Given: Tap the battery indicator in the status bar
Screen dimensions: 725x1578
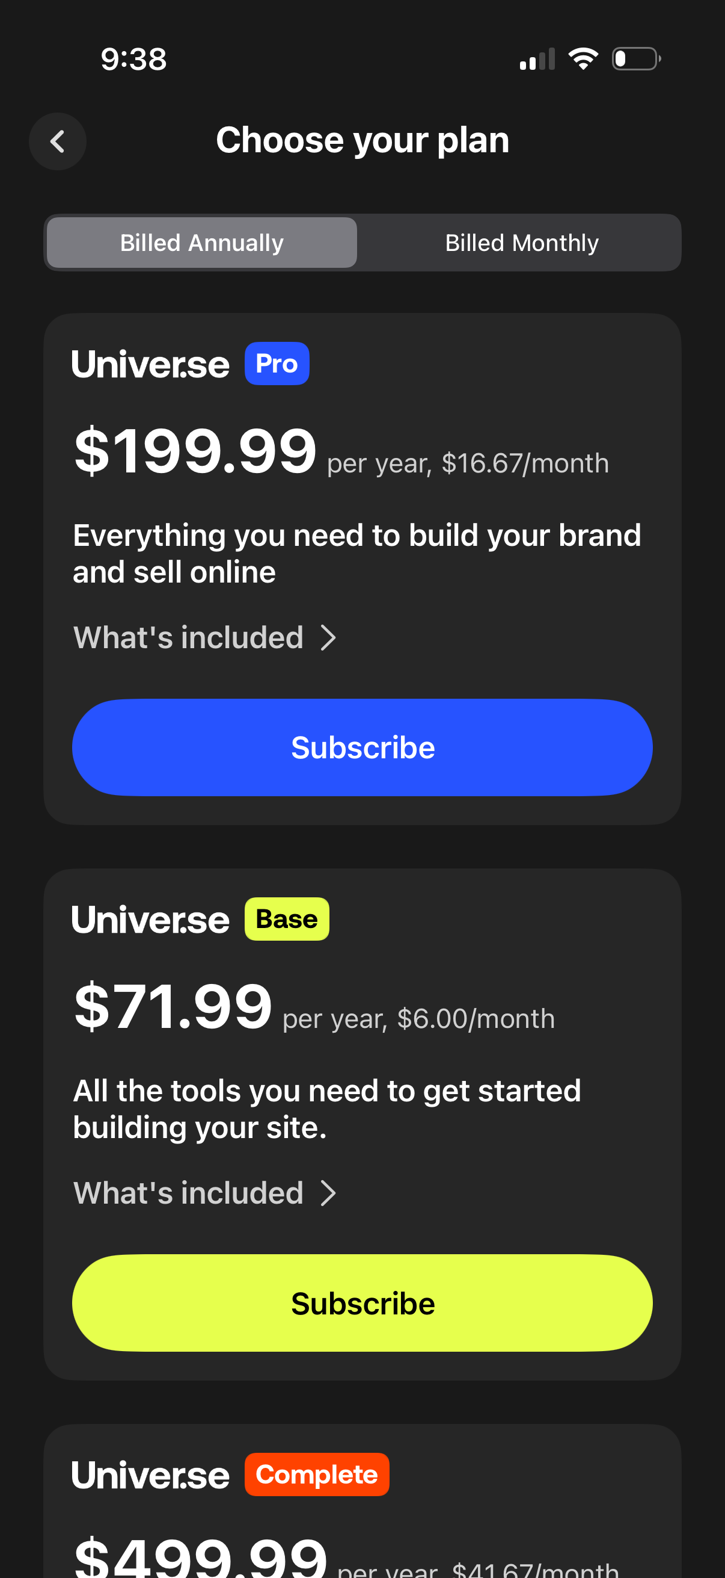Looking at the screenshot, I should tap(634, 58).
